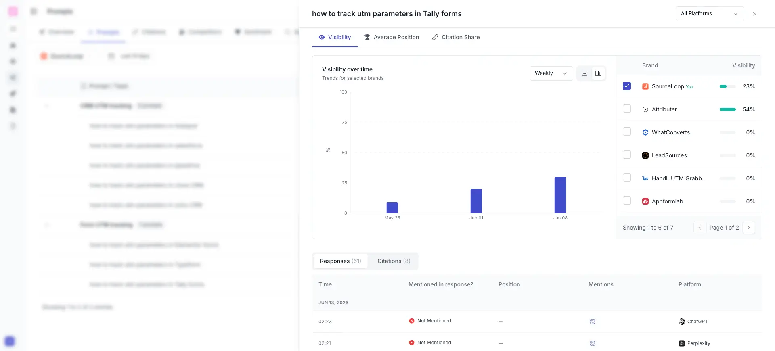Check the Appformlab brand checkbox

pos(626,201)
